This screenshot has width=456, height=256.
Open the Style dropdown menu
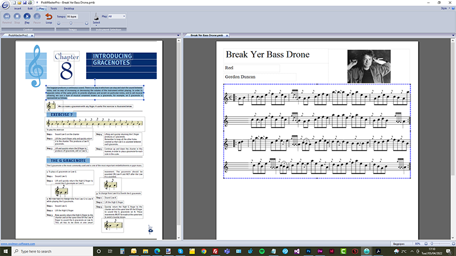pos(445,9)
